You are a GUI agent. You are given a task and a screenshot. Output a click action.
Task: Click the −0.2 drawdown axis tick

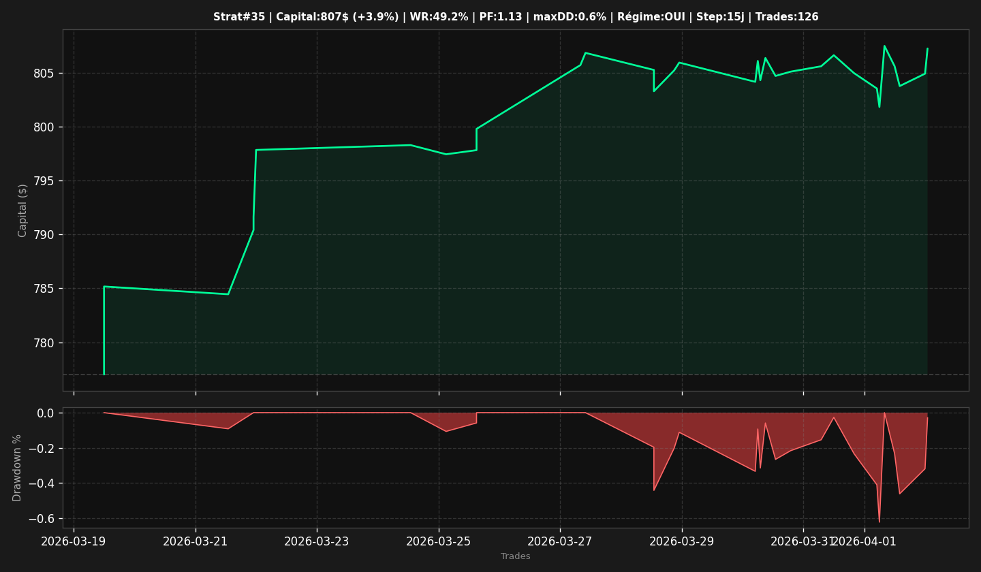pos(41,449)
